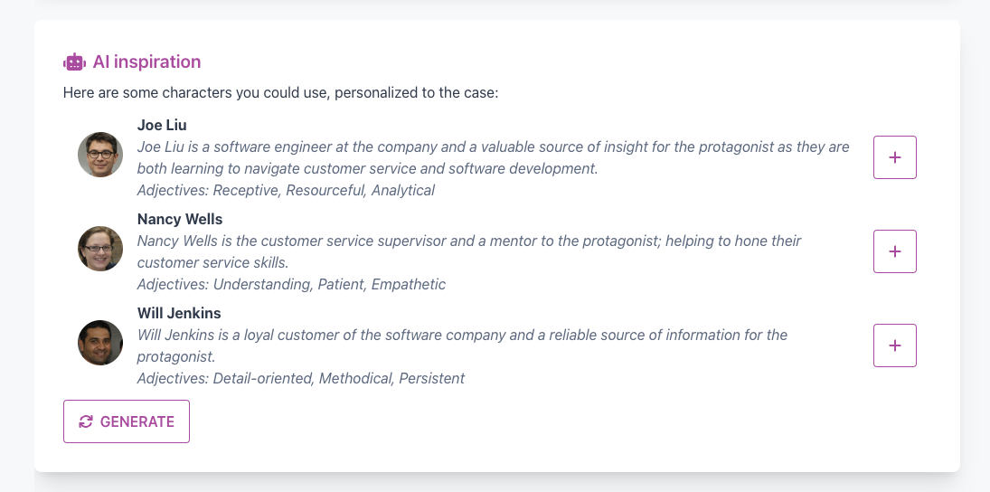Click the Receptive, Resourceful, Analytical adjectives line
Screen dimensions: 990x492
(x=286, y=190)
